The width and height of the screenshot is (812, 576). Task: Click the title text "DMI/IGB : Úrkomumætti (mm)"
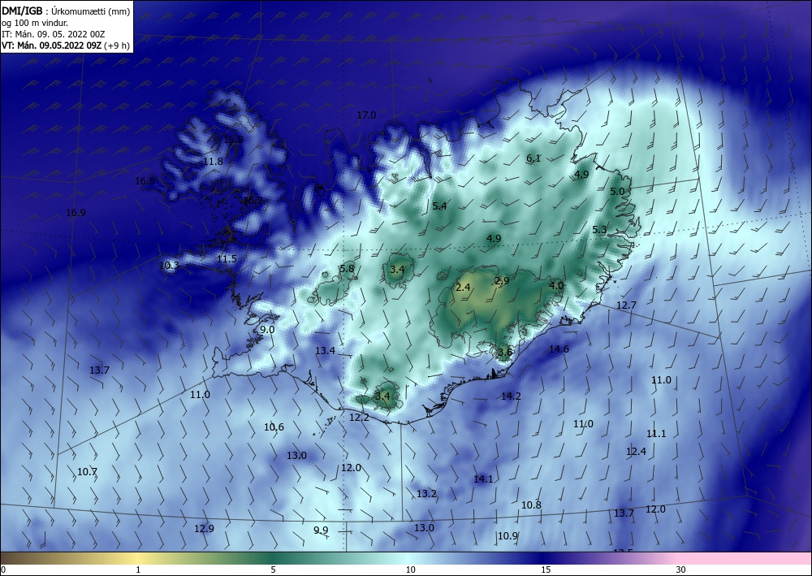(x=66, y=11)
